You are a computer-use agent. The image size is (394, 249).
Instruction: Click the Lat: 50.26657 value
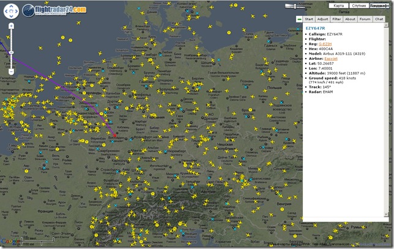(x=325, y=63)
